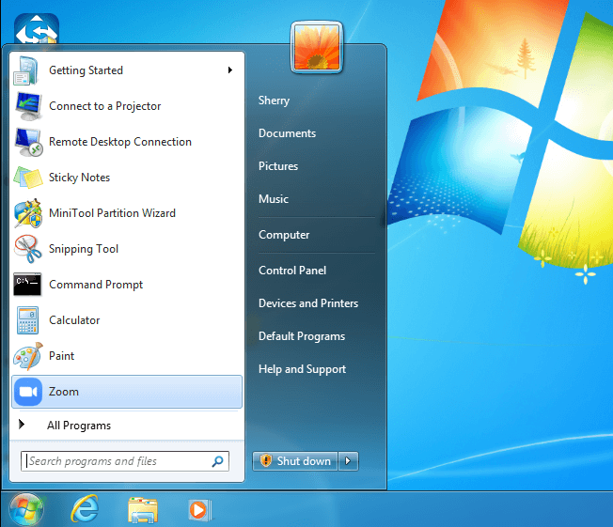This screenshot has height=527, width=613.
Task: Open the Paint palette icon
Action: (x=28, y=356)
